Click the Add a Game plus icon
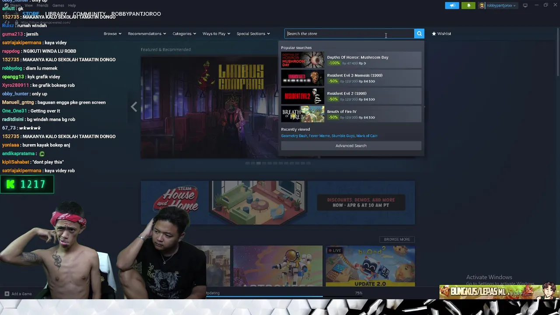Viewport: 560px width, 315px height. [7, 294]
